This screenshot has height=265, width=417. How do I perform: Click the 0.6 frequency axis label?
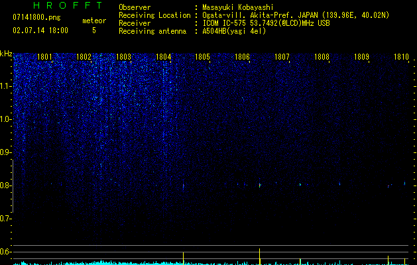(5, 252)
